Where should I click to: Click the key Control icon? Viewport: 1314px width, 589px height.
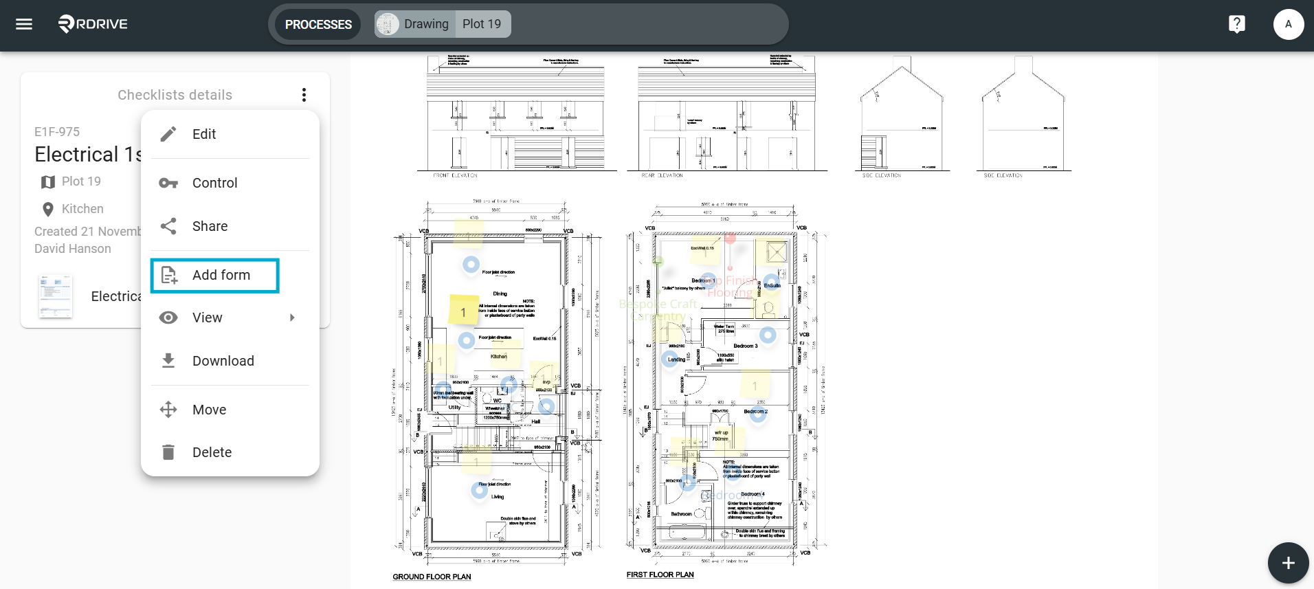tap(168, 183)
